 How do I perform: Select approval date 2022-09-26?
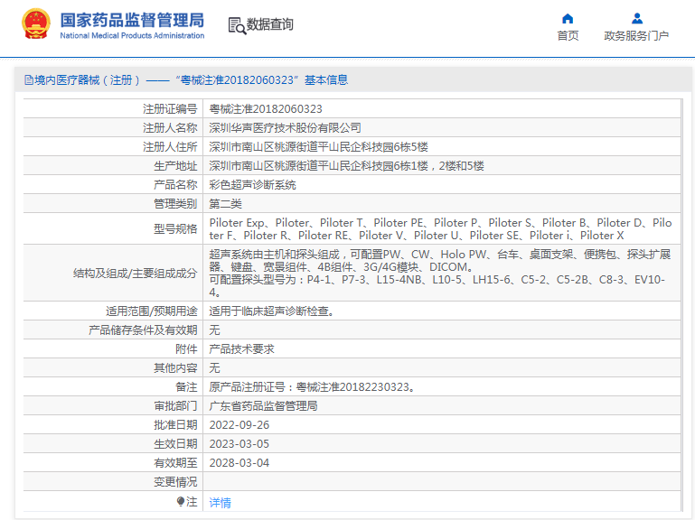(x=239, y=425)
